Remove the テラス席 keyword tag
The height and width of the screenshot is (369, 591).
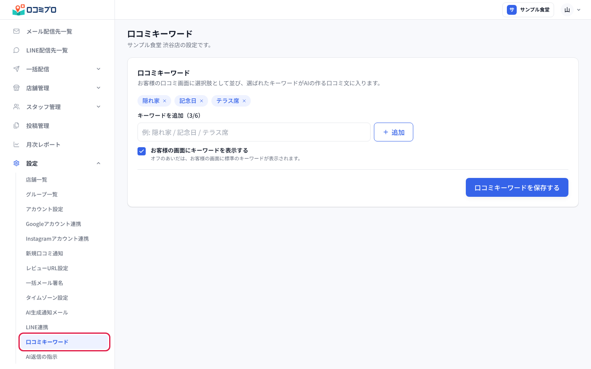(x=244, y=101)
